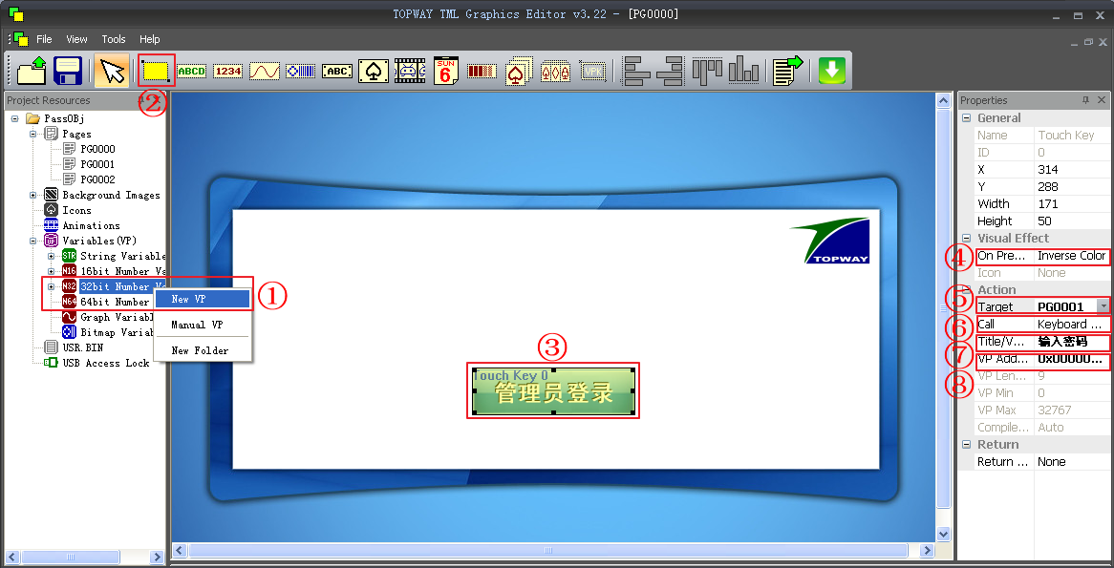Select the yellow touch key tool
The image size is (1114, 568).
[156, 71]
